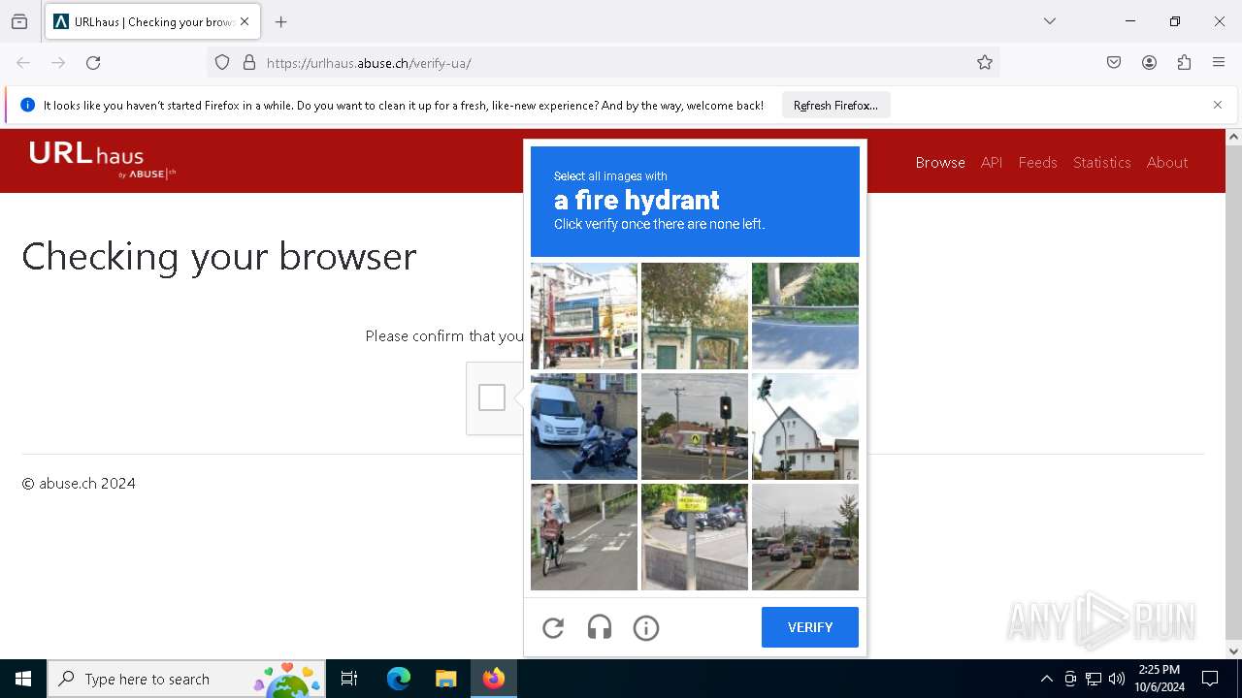Screen dimensions: 1242x698
Task: Open the Browse menu item
Action: 940,162
